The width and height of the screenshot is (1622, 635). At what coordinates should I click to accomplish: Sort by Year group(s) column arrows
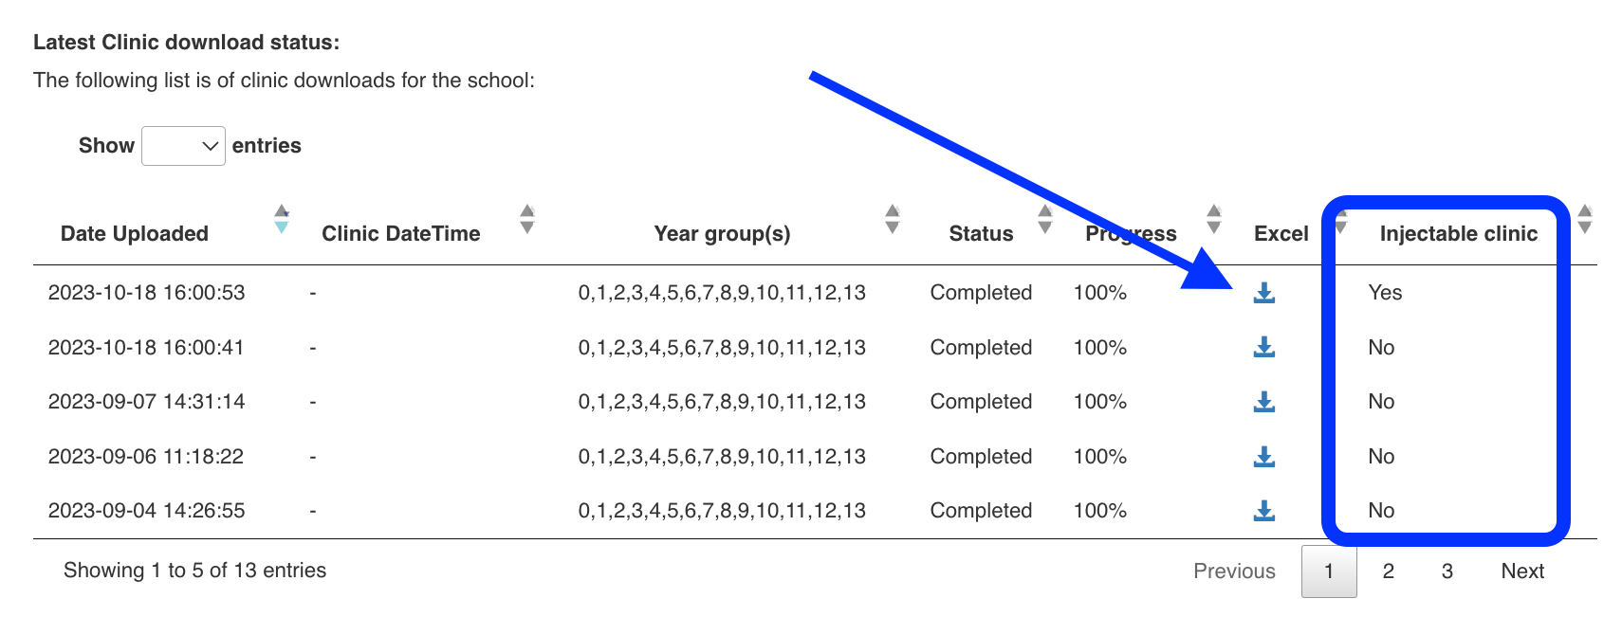(x=892, y=219)
